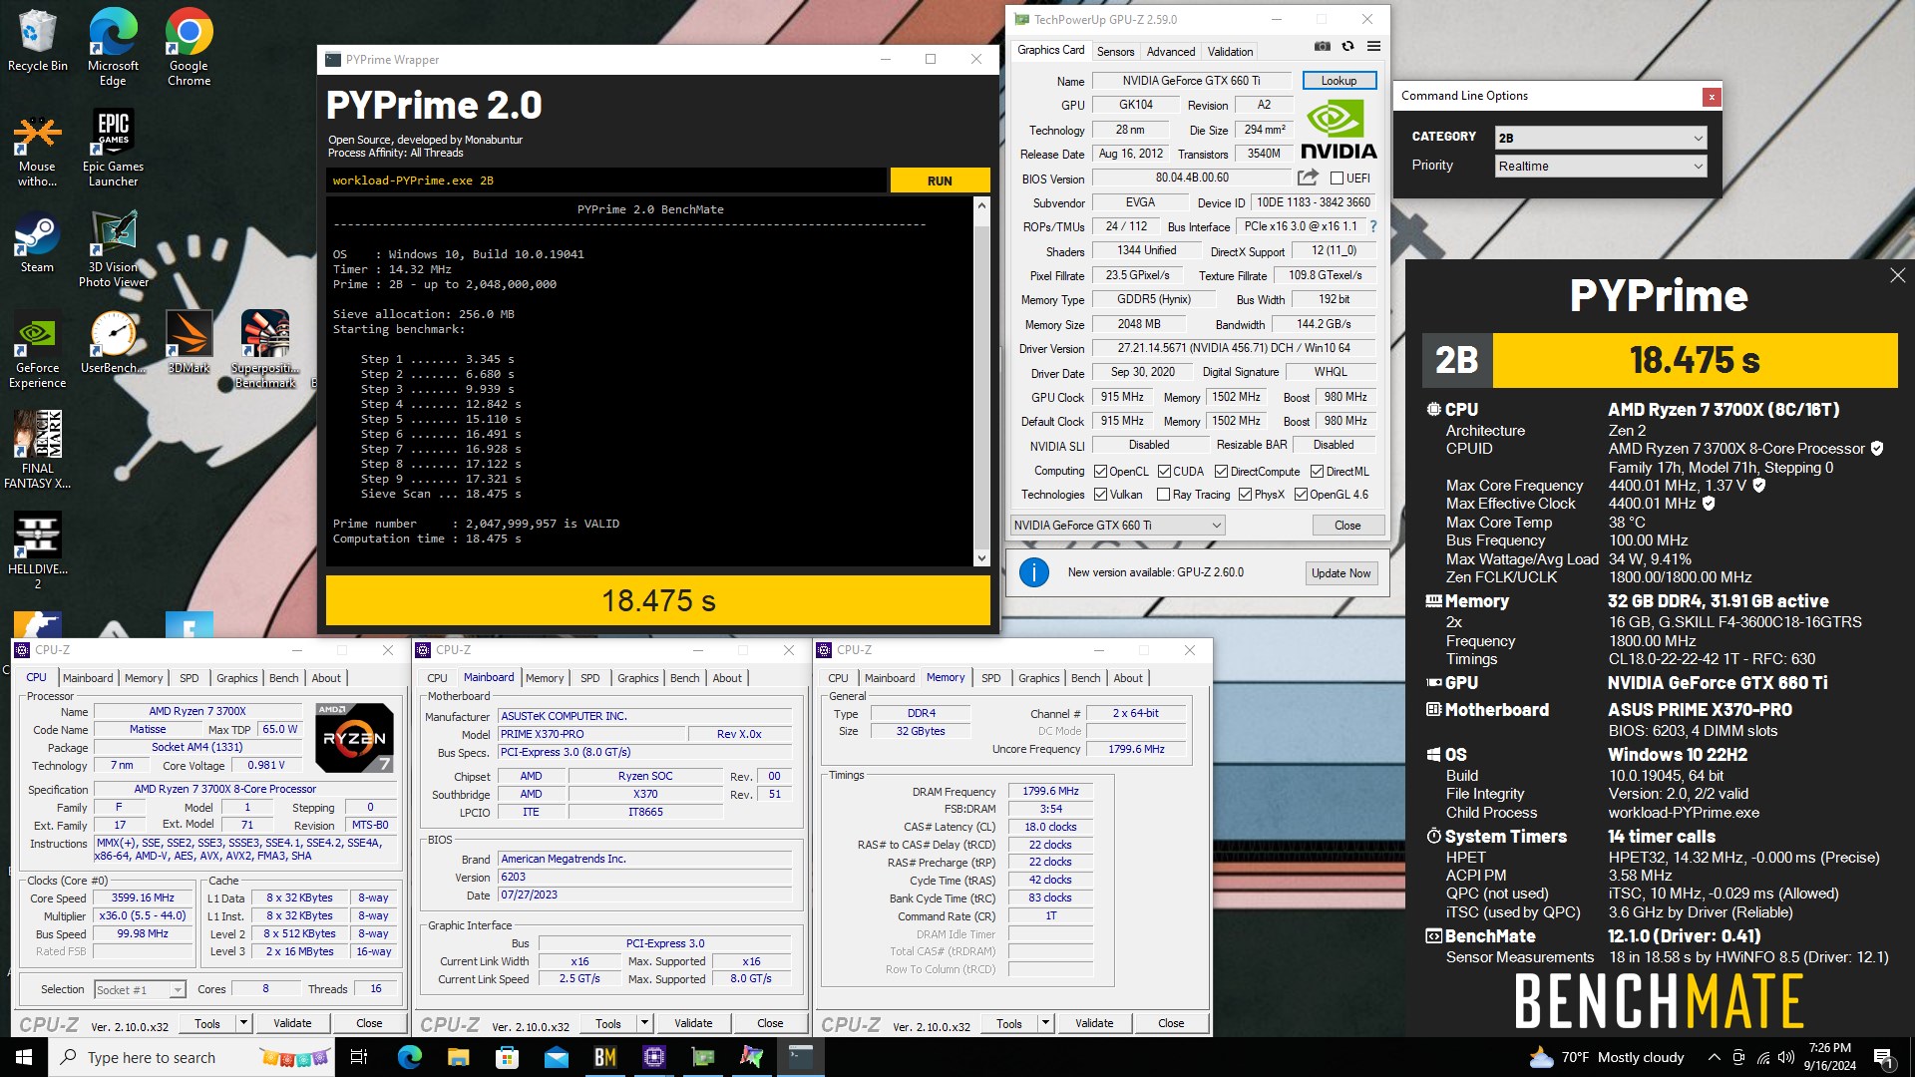The image size is (1915, 1077).
Task: Click the CPU-Z taskbar icon
Action: (654, 1057)
